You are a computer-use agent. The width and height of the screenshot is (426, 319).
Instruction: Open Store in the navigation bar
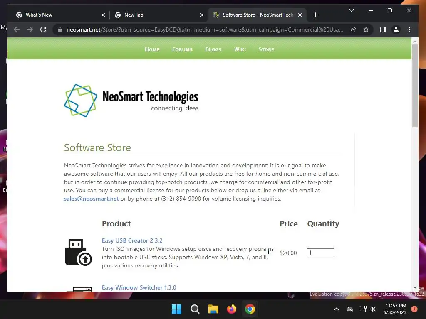click(266, 49)
